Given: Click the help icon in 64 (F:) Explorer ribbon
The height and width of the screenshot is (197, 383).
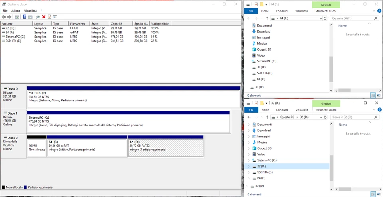Looking at the screenshot, I should pos(379,11).
